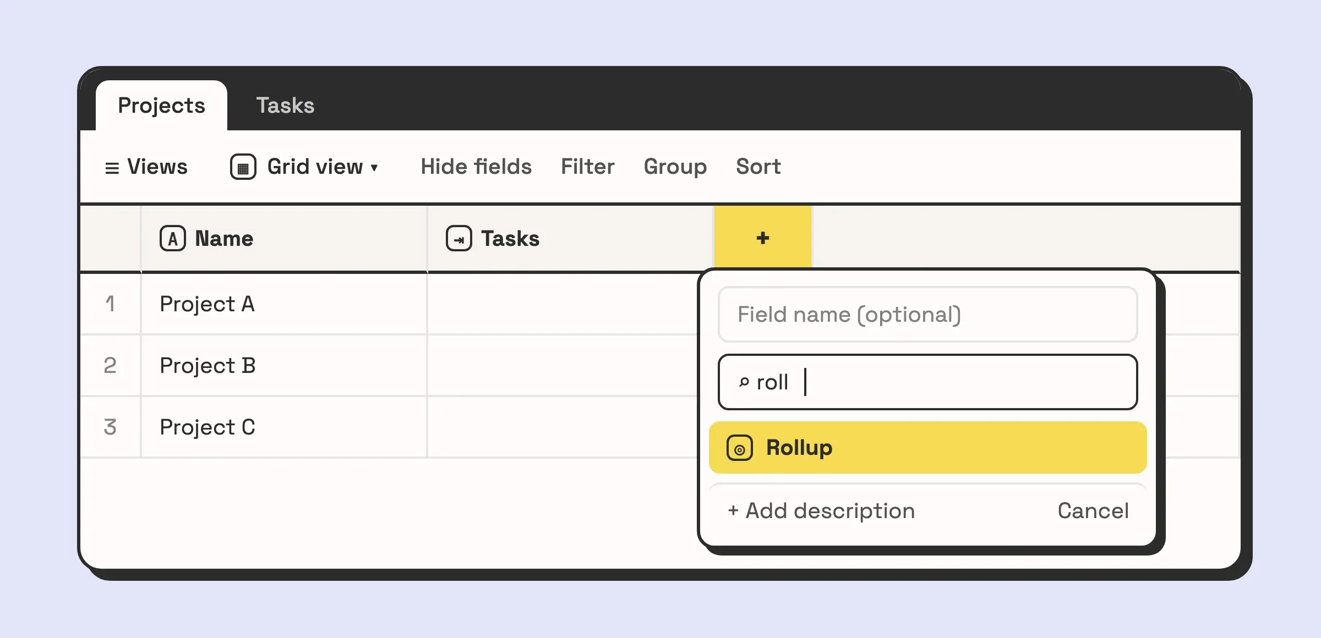Click the Add description link
The image size is (1321, 638).
pyautogui.click(x=821, y=511)
